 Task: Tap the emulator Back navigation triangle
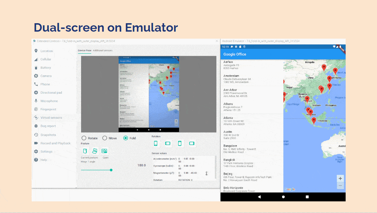(259, 197)
